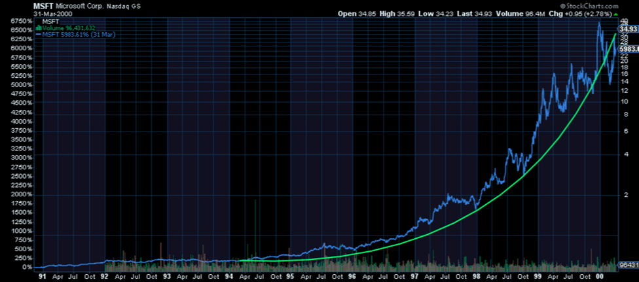Click the 6000% axis label
Image resolution: width=639 pixels, height=282 pixels.
click(22, 48)
